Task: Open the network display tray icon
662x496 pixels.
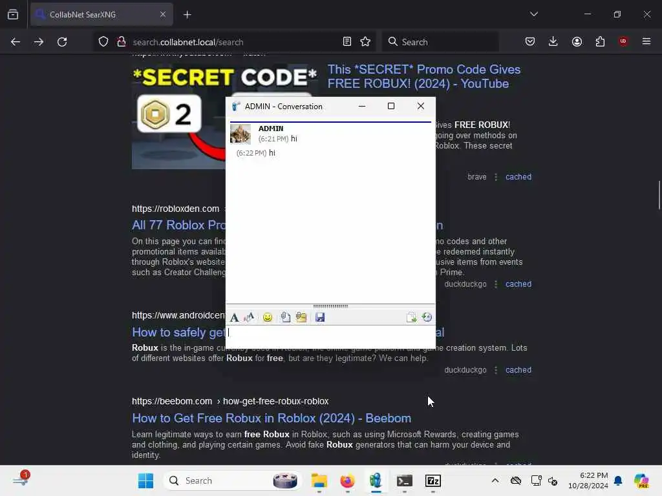Action: [536, 480]
